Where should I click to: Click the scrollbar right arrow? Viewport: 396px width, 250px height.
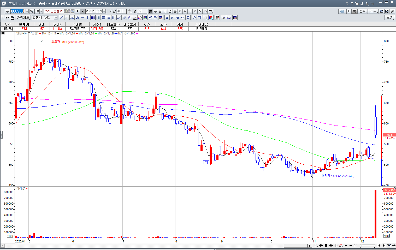coord(310,246)
